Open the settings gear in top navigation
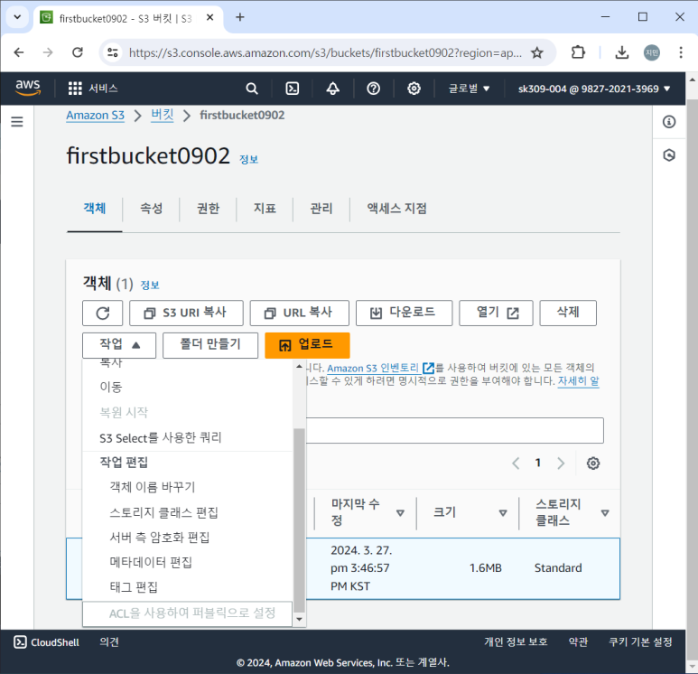This screenshot has height=674, width=698. pyautogui.click(x=414, y=89)
